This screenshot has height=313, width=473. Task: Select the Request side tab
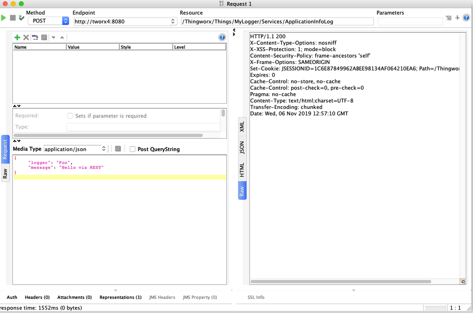[x=5, y=150]
